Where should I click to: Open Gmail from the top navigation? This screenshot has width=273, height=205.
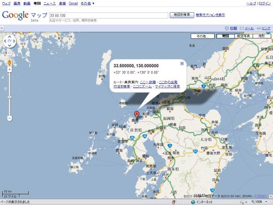coord(73,3)
